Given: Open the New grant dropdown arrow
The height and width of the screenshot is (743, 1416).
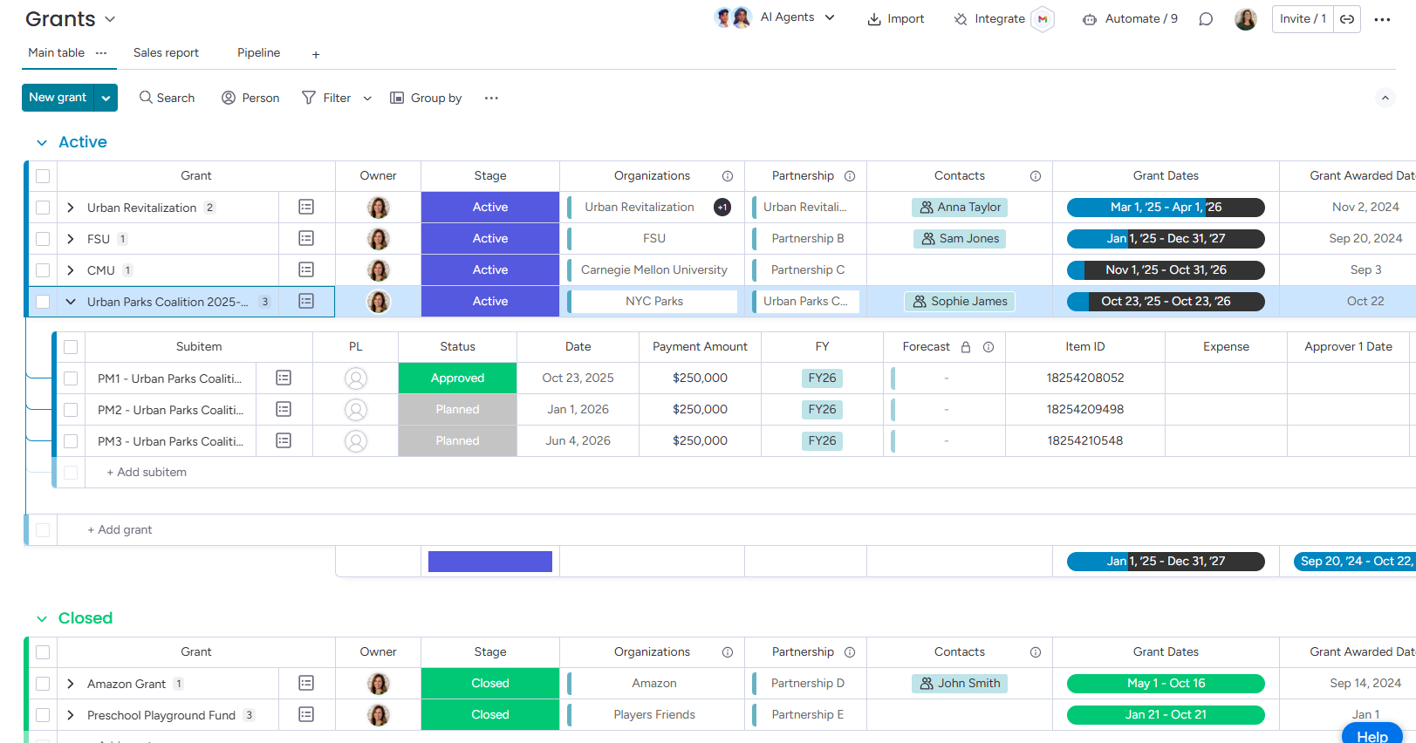Looking at the screenshot, I should point(106,98).
